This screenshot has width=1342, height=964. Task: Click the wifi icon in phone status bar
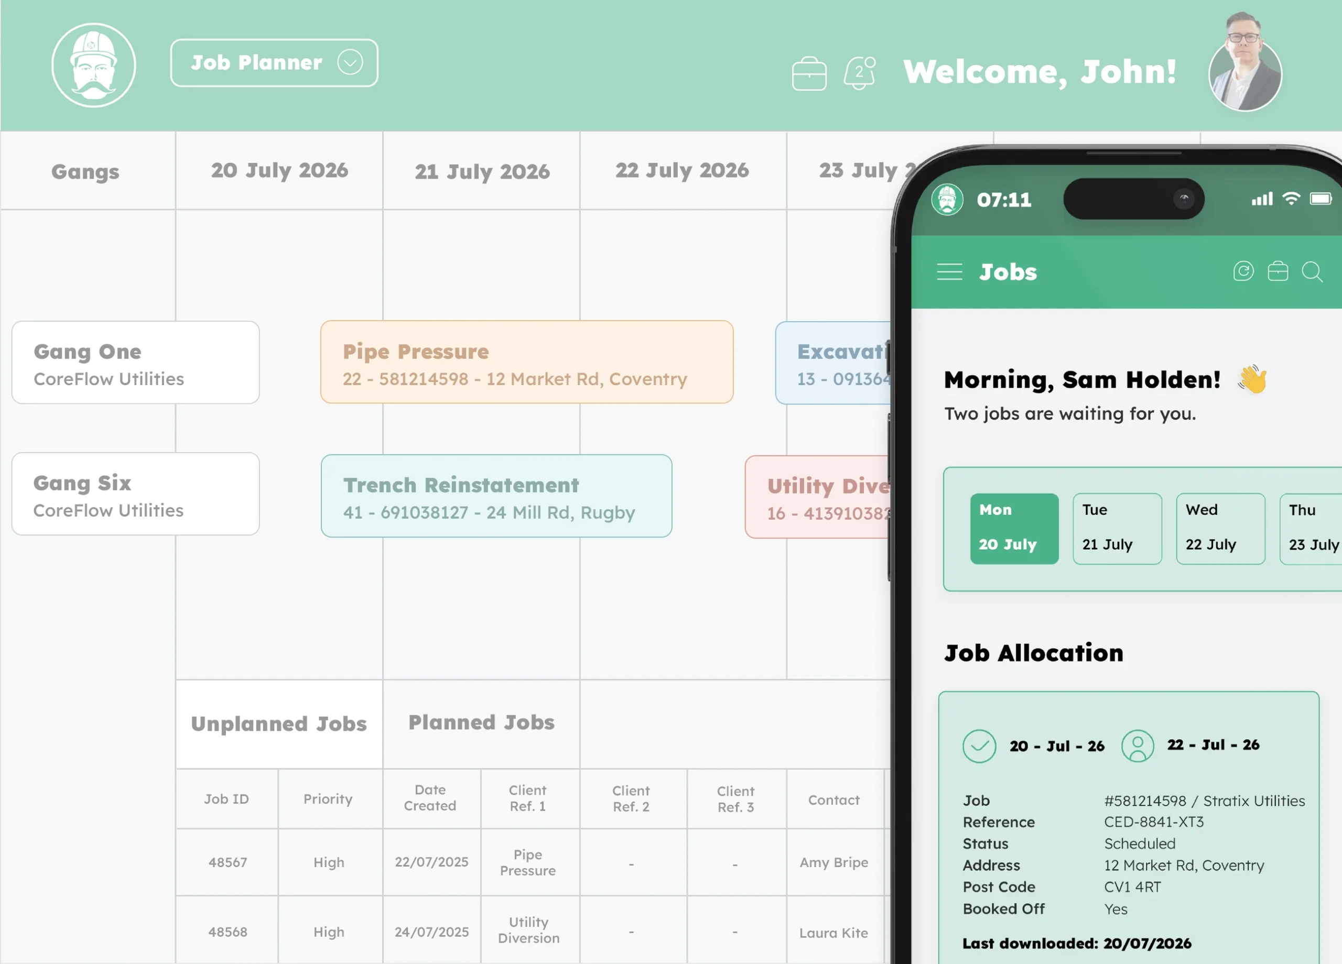click(x=1291, y=198)
